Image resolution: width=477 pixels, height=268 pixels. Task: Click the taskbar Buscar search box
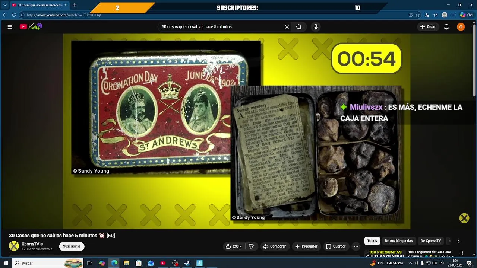pos(48,263)
